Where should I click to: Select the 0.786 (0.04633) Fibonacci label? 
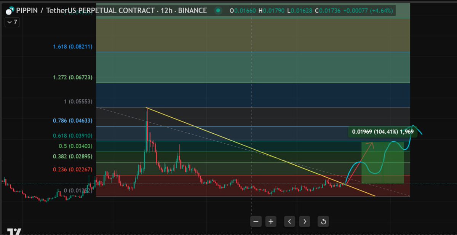[x=73, y=121]
